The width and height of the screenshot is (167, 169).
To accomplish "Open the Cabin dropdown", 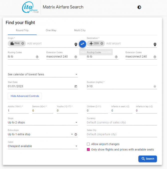I will click(x=43, y=146).
